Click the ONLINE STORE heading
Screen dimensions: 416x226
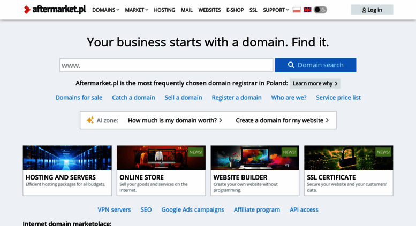click(142, 177)
